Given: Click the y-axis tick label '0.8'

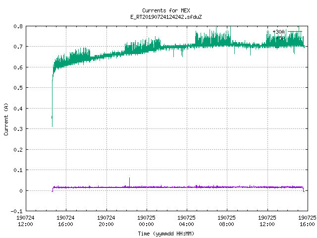Looking at the screenshot, I should 18,26.
